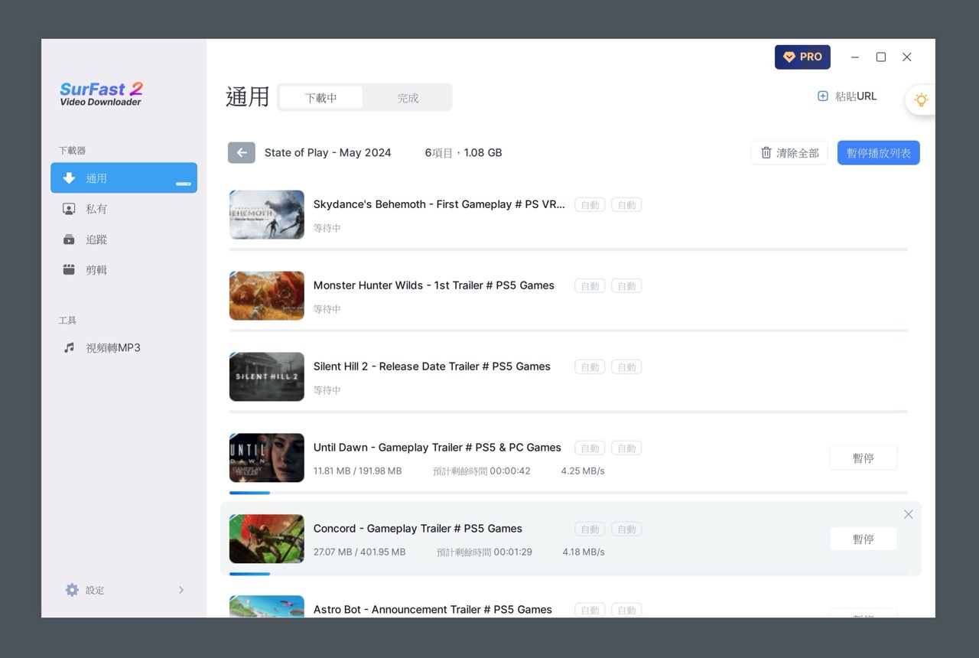Switch to the 完成 tab
The height and width of the screenshot is (658, 979).
point(408,98)
